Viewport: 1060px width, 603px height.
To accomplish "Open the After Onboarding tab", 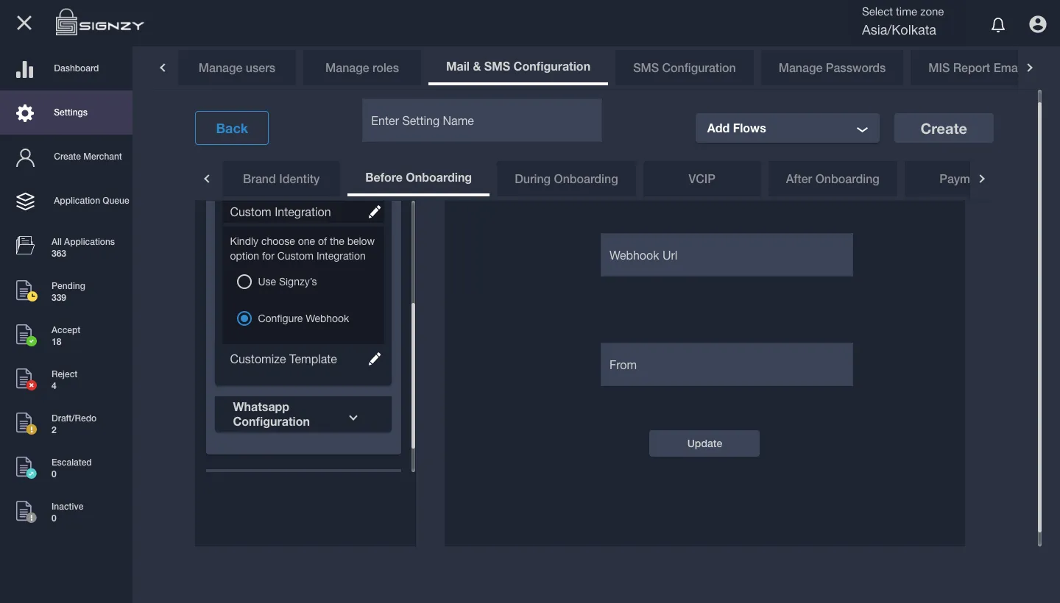I will [x=833, y=179].
